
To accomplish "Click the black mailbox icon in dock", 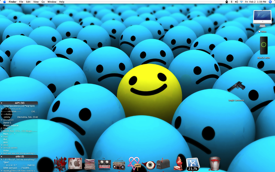I will 163,164.
